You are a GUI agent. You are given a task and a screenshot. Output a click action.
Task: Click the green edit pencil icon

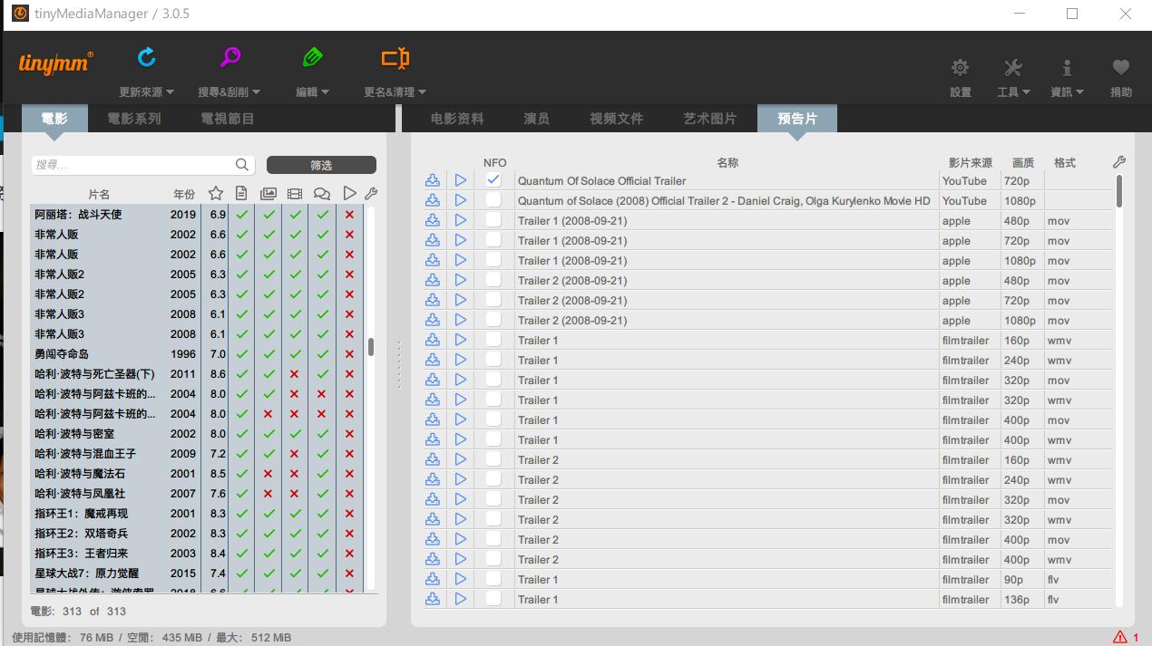tap(312, 59)
